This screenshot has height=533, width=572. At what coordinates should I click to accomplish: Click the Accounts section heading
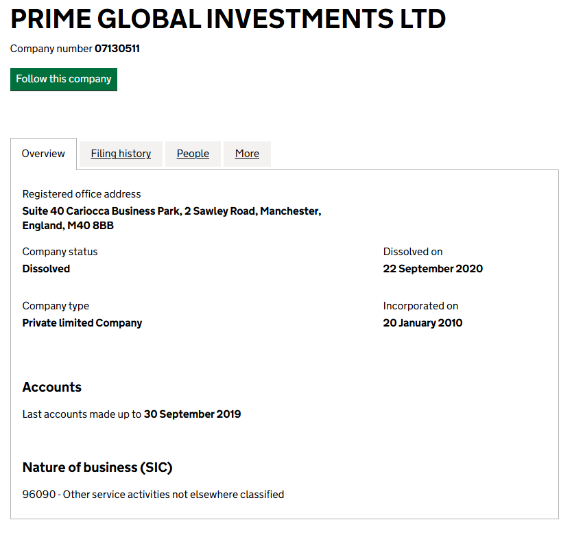(51, 387)
